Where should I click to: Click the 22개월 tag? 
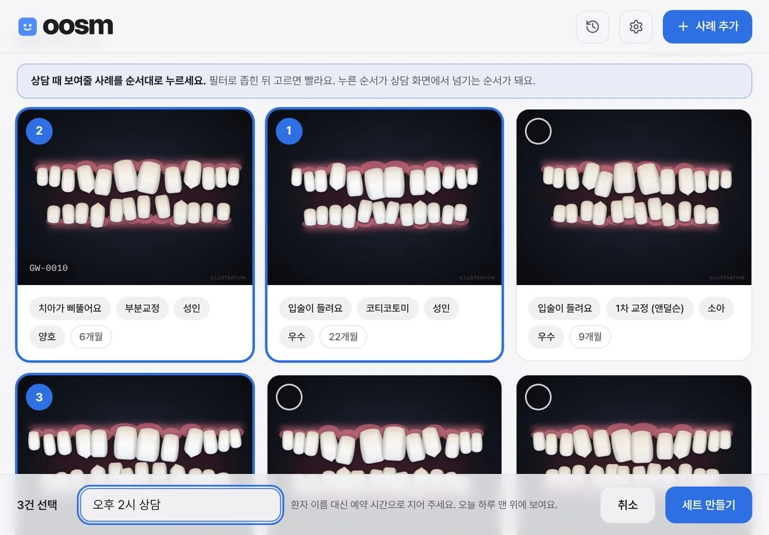343,337
